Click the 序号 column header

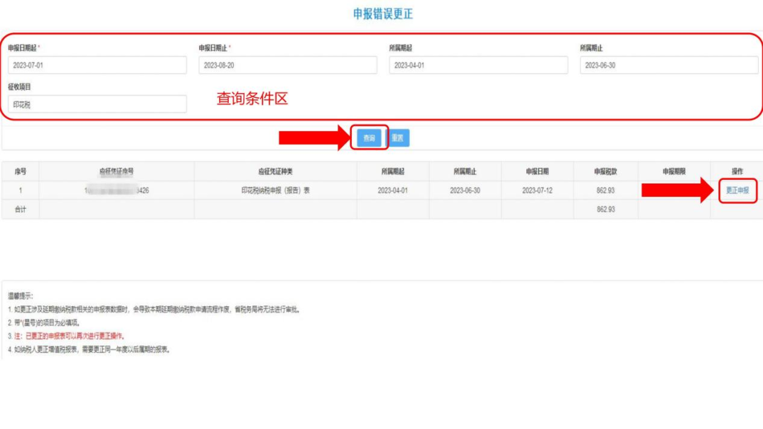20,171
